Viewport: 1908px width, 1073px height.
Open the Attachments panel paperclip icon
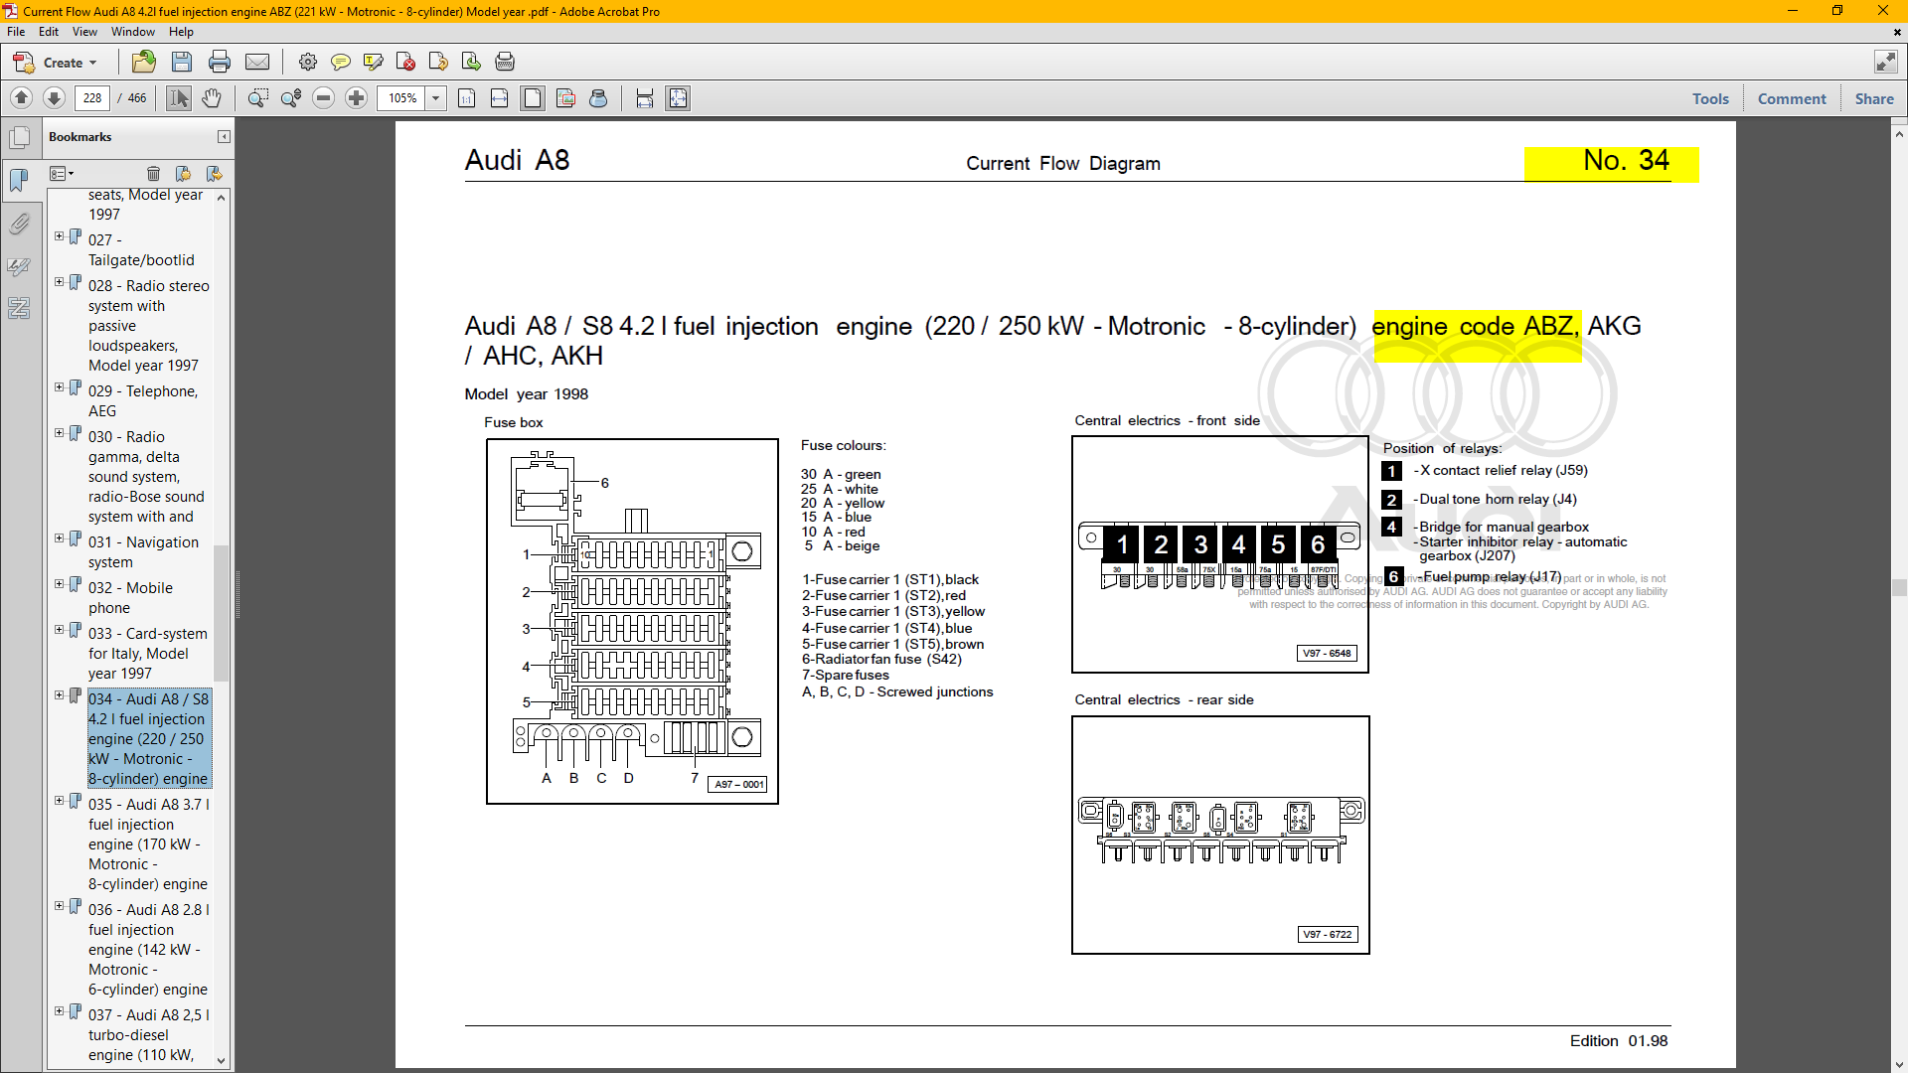[19, 224]
